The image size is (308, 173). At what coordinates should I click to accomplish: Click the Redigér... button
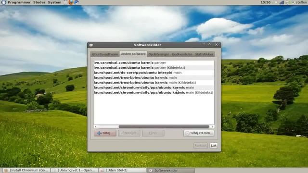(129, 133)
